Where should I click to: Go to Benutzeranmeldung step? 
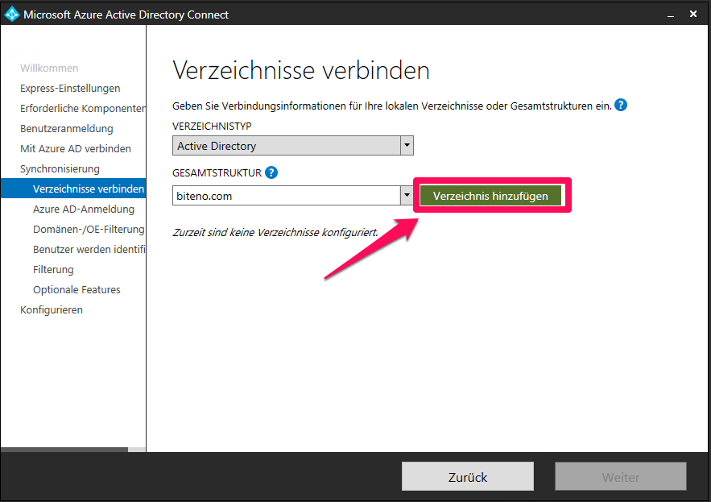pyautogui.click(x=67, y=128)
